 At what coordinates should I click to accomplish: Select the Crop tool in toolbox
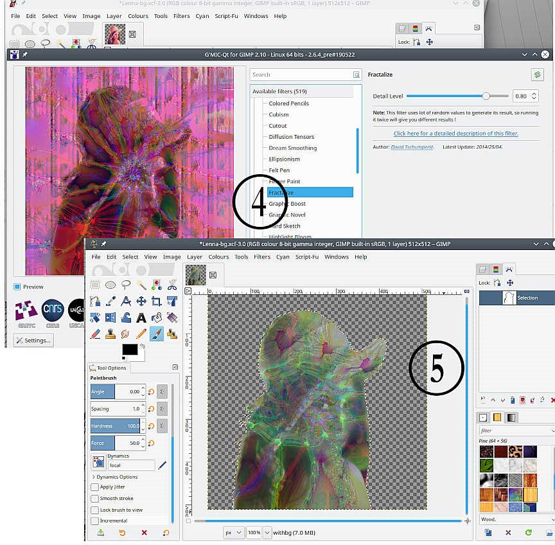click(x=157, y=301)
